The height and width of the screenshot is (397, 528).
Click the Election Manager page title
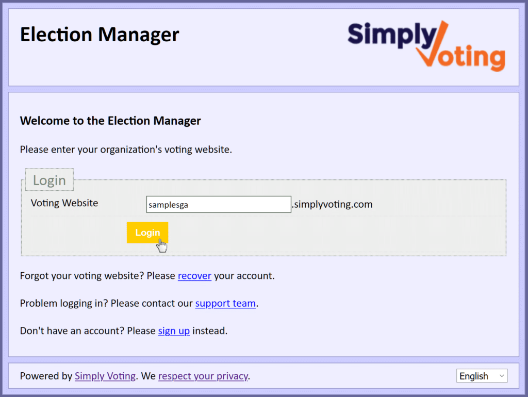pyautogui.click(x=100, y=35)
